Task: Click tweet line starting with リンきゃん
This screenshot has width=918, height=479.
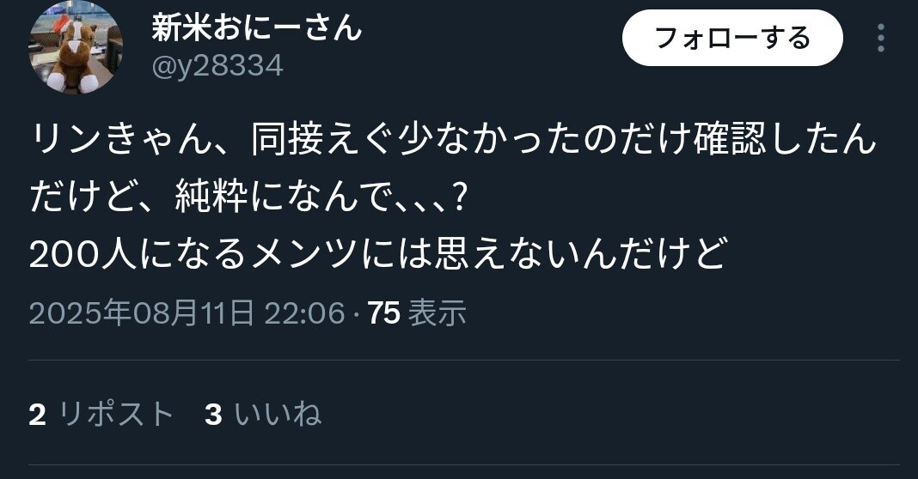Action: pyautogui.click(x=453, y=141)
